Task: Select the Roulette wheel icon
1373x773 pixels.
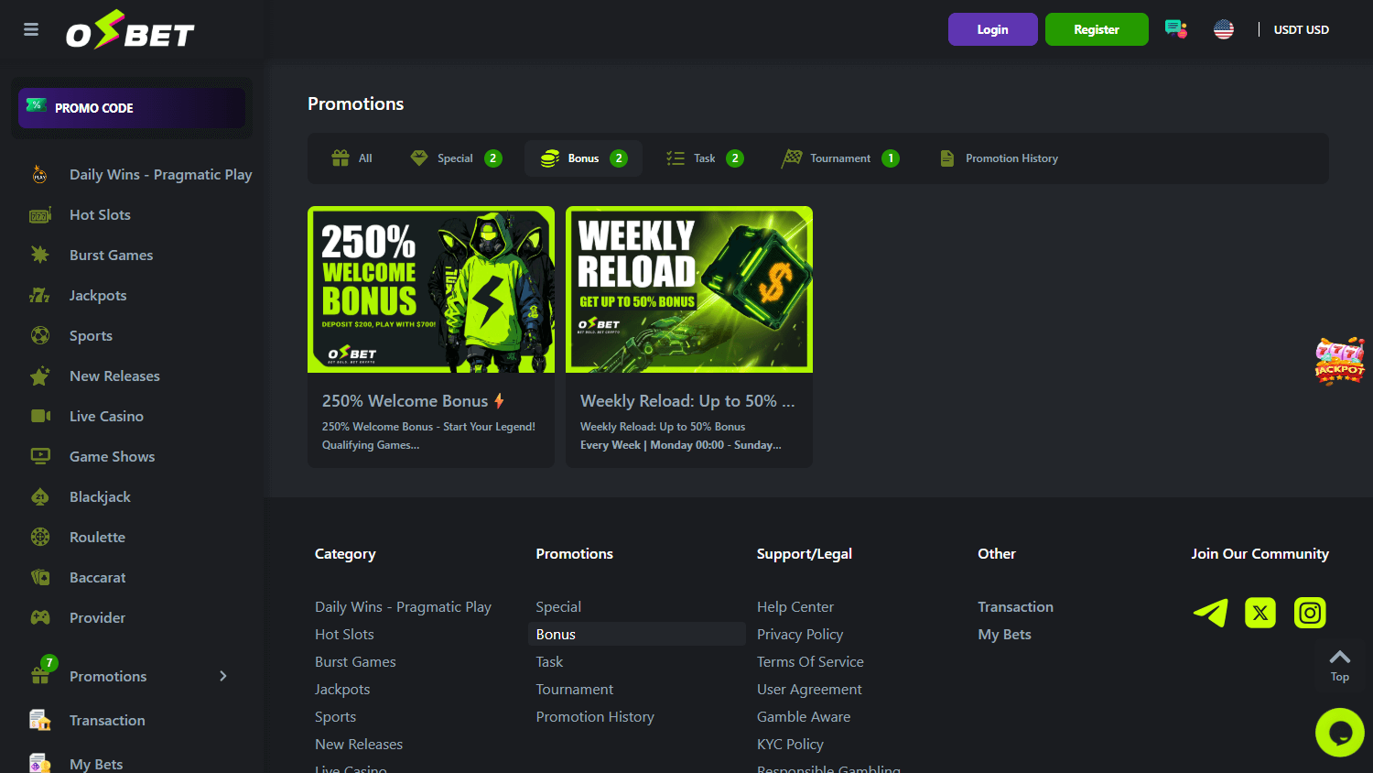Action: 40,537
